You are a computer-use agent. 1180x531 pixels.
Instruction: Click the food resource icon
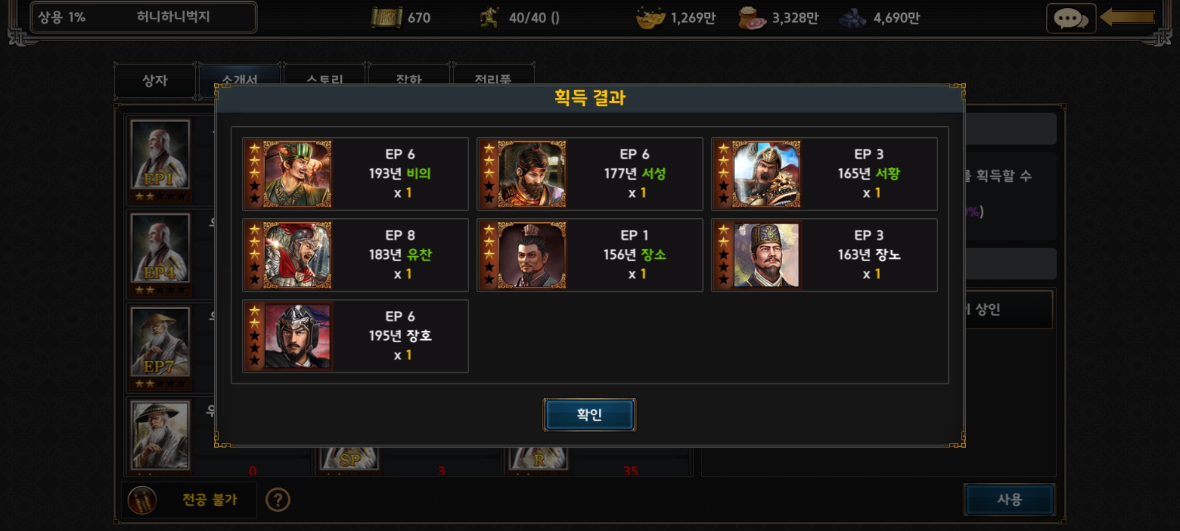[752, 18]
